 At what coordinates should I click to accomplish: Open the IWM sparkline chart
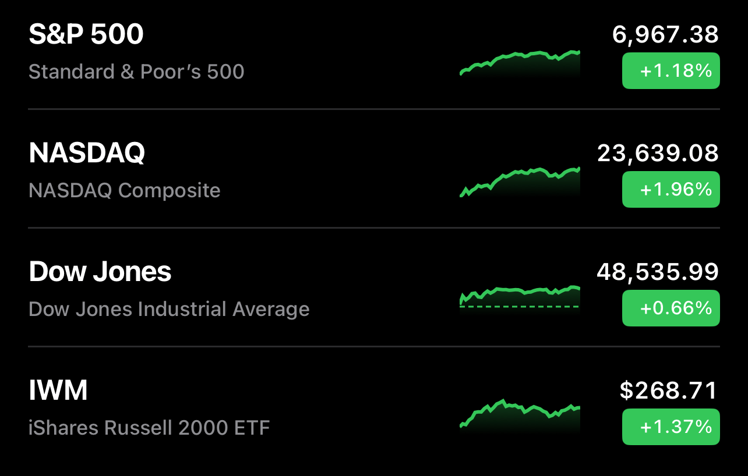tap(520, 416)
